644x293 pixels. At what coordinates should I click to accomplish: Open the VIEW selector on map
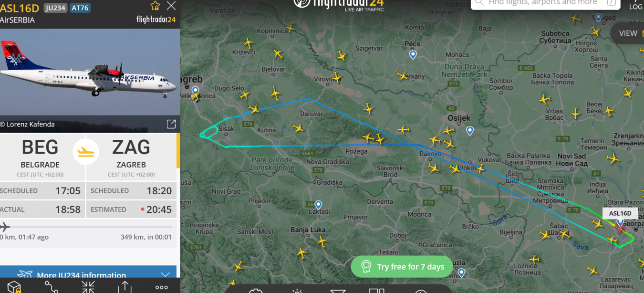pos(628,33)
